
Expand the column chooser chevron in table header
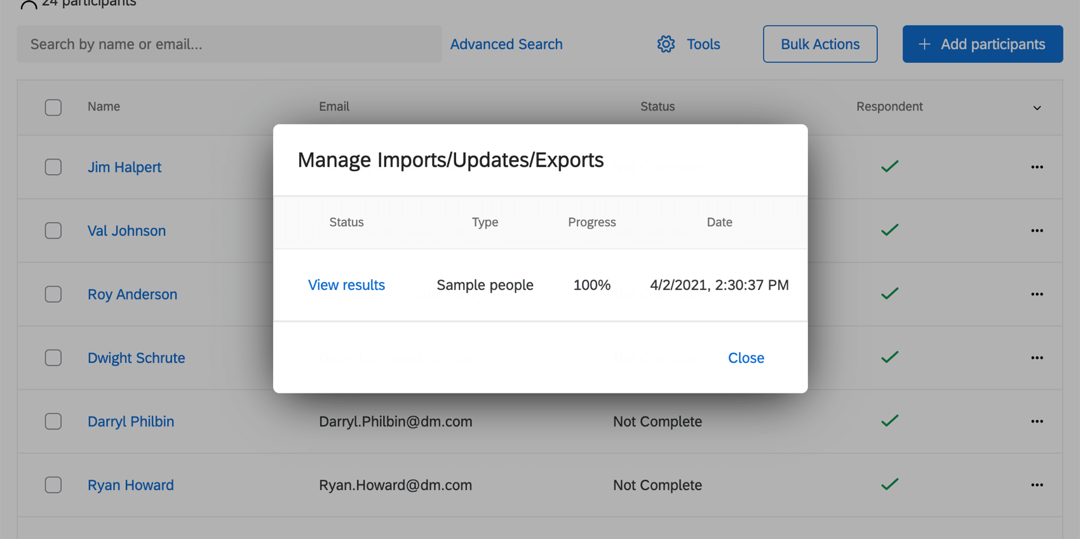[1037, 108]
